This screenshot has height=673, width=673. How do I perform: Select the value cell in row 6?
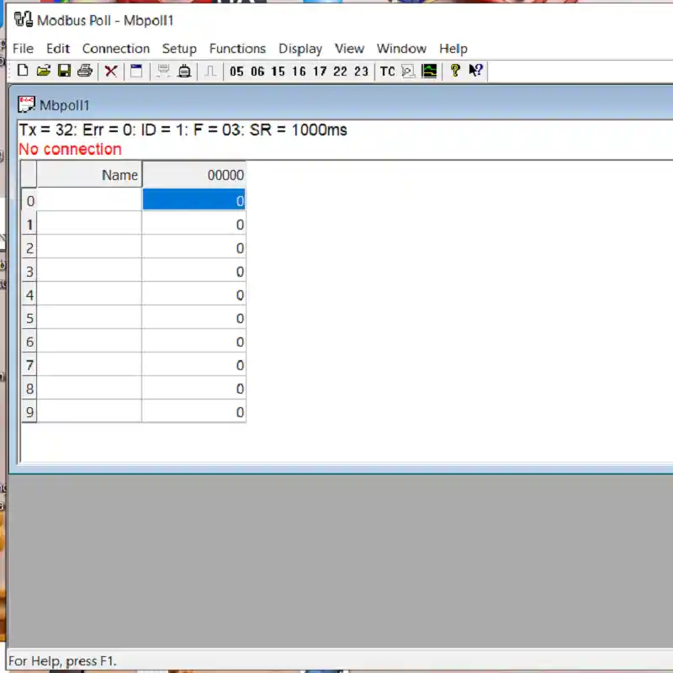193,342
